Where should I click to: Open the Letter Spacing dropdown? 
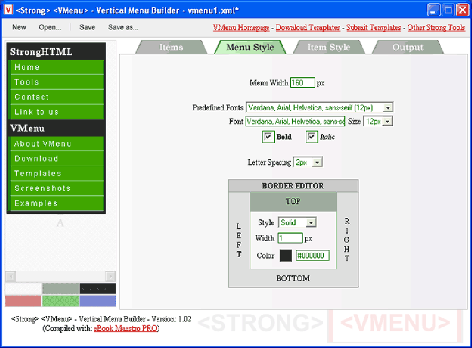[x=317, y=162]
